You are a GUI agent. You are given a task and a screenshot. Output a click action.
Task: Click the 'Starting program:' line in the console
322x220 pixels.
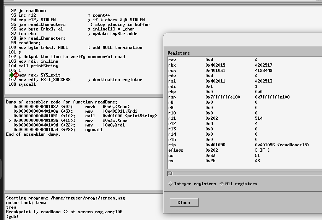(x=65, y=198)
